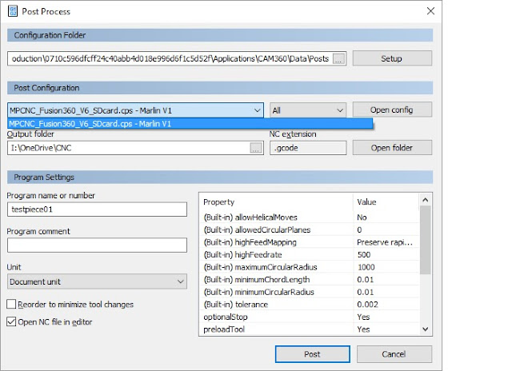This screenshot has height=371, width=512.
Task: Select the optionalStop property row
Action: (310, 317)
